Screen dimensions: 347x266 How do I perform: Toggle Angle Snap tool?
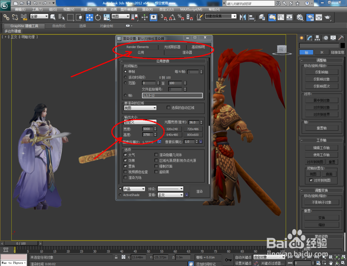pos(172,17)
